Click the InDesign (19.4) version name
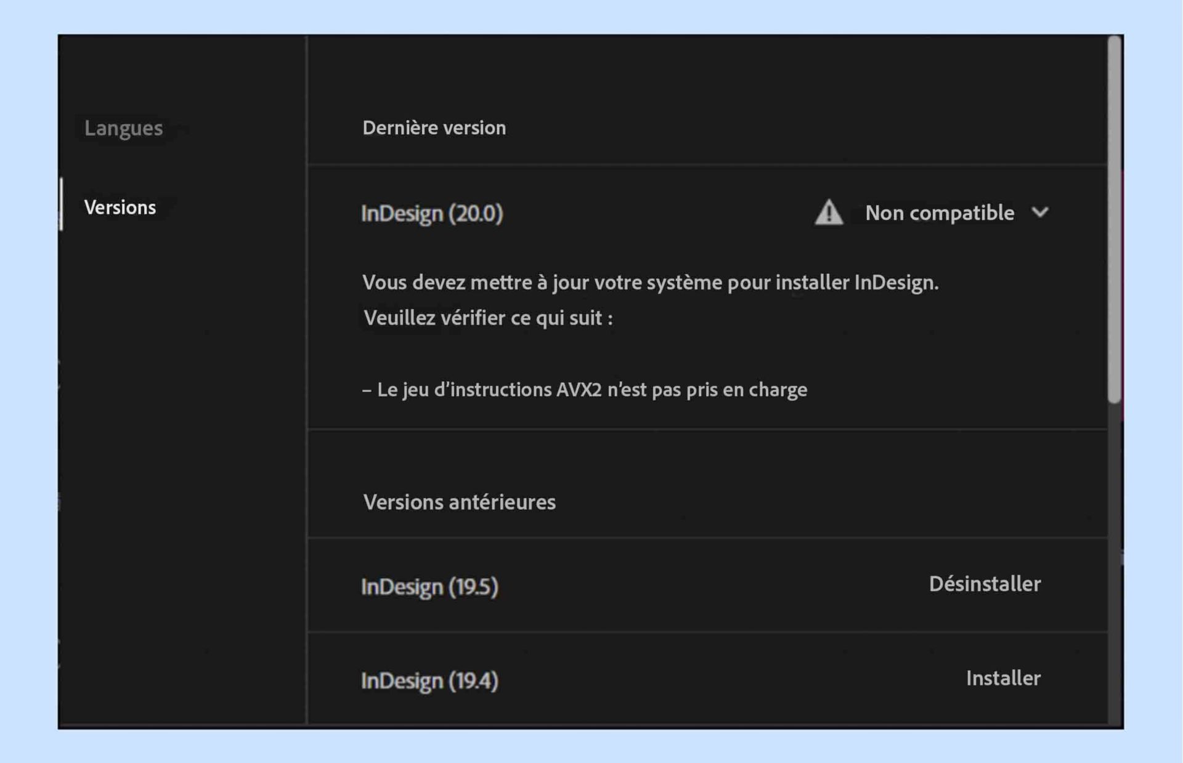 pos(429,681)
